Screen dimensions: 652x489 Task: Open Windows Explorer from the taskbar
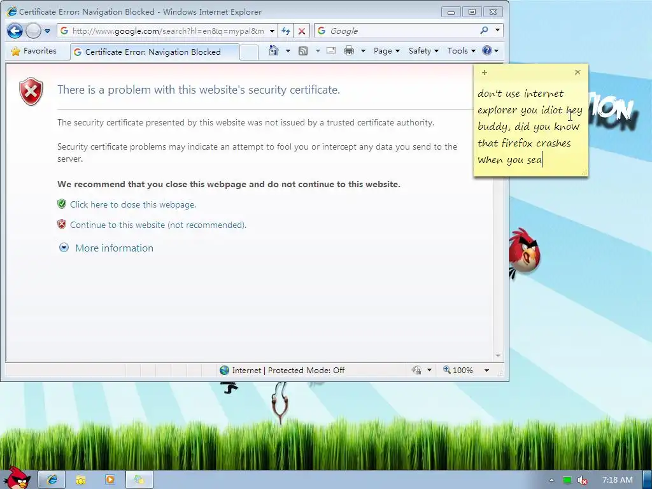coord(81,479)
